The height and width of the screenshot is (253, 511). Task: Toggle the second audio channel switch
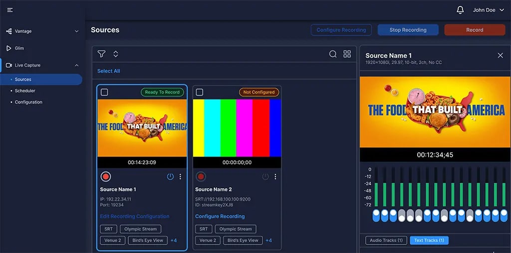(385, 216)
